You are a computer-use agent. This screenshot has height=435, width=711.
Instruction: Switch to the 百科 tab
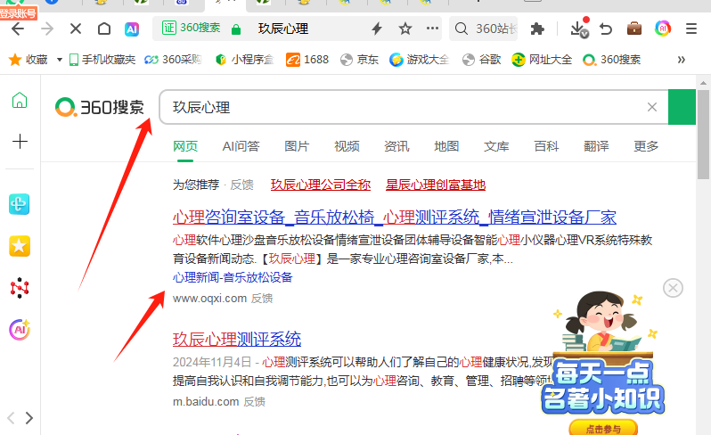point(546,146)
